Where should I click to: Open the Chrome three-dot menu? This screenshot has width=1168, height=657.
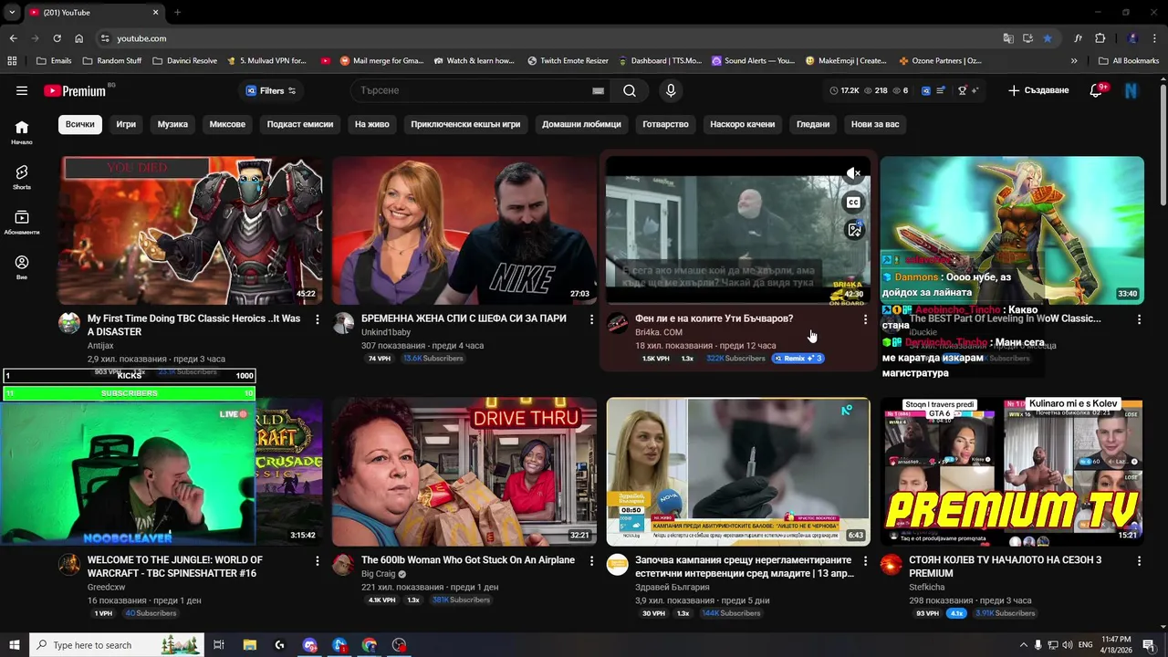point(1154,38)
